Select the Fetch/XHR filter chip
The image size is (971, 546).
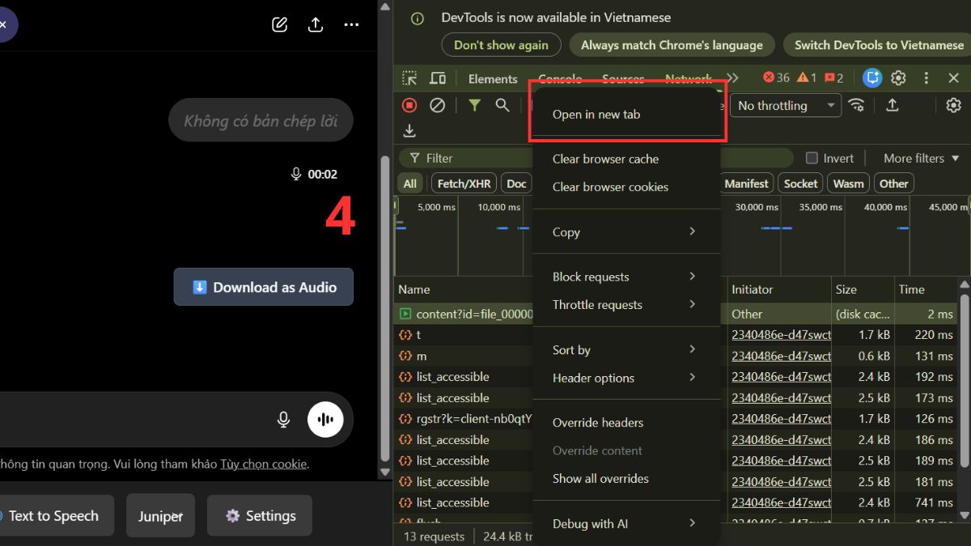coord(464,184)
